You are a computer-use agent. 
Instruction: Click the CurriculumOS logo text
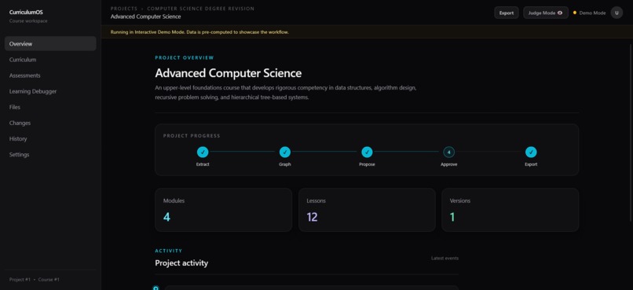coord(26,13)
